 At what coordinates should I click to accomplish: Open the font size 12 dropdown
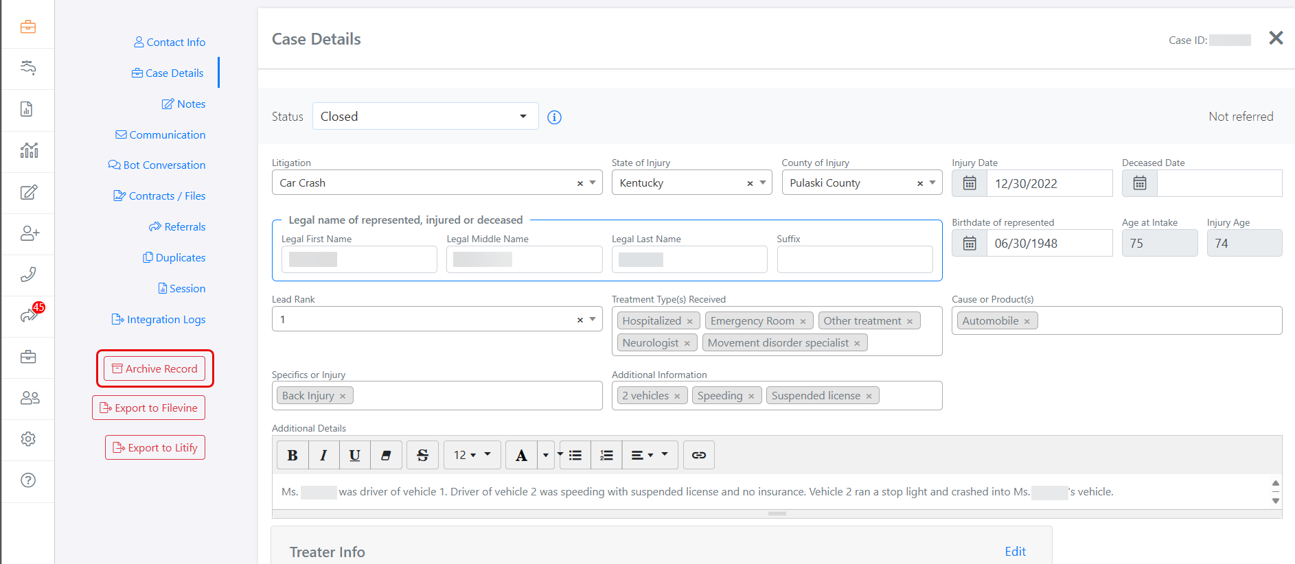click(472, 455)
